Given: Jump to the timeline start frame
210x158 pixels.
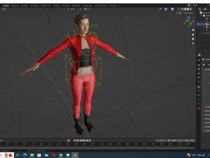Looking at the screenshot, I should (x=75, y=140).
